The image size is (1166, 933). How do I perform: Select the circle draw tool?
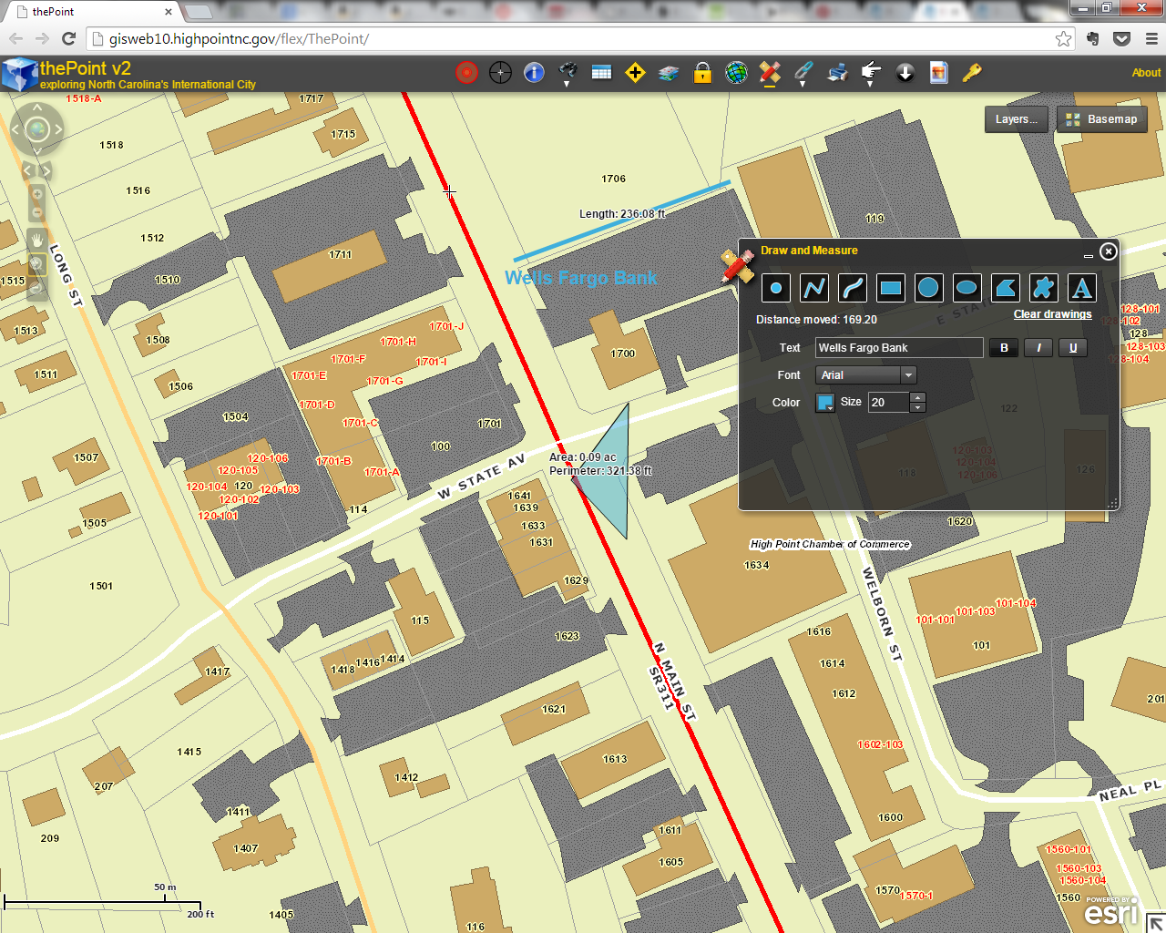point(929,288)
